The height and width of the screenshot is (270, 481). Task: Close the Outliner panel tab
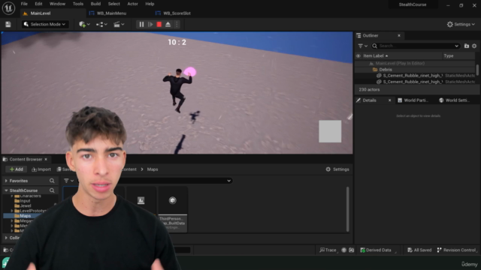click(399, 35)
